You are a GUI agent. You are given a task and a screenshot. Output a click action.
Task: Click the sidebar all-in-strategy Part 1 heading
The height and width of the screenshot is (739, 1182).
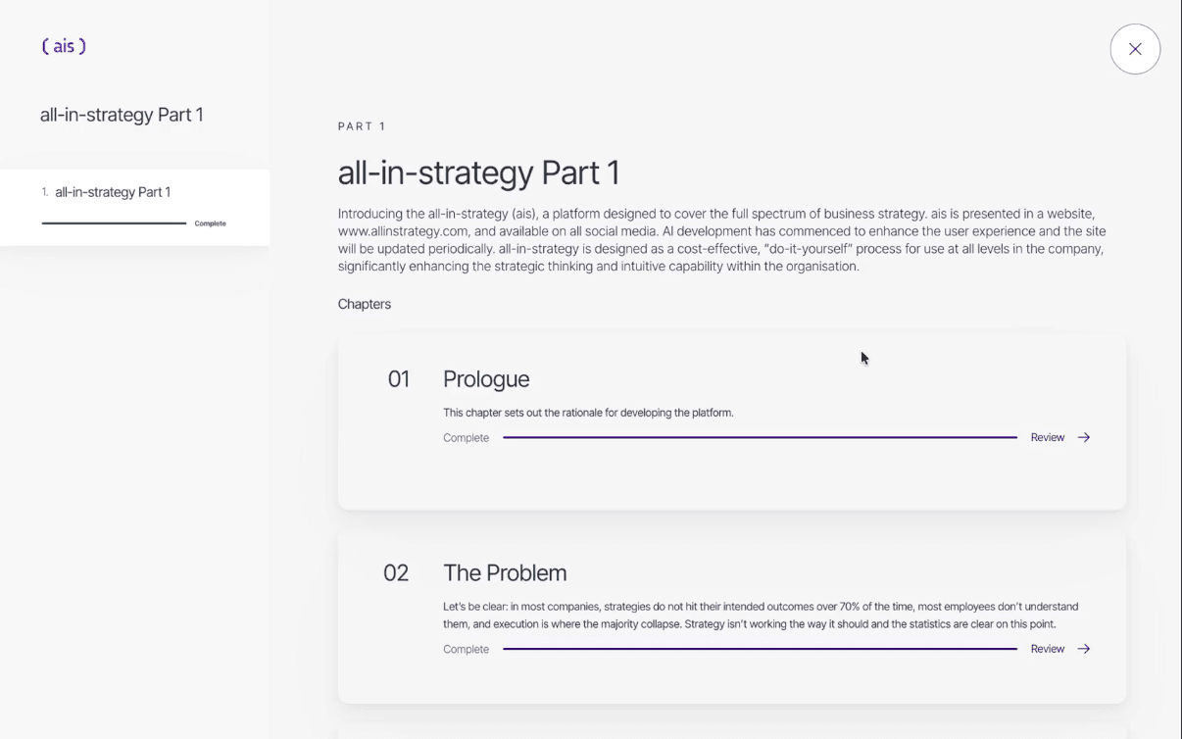click(122, 115)
